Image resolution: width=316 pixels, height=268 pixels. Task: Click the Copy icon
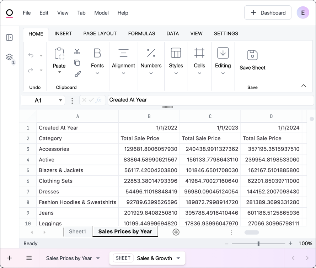pos(77,63)
